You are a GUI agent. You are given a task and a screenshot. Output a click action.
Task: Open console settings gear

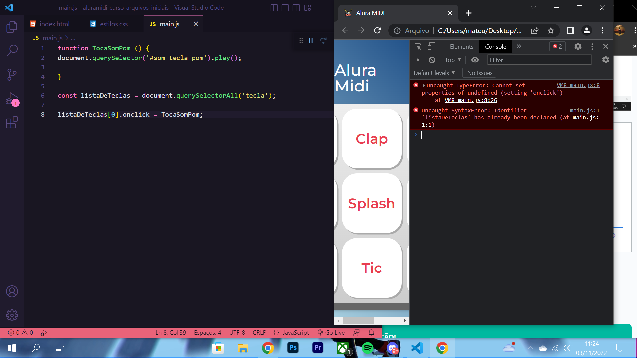(605, 60)
